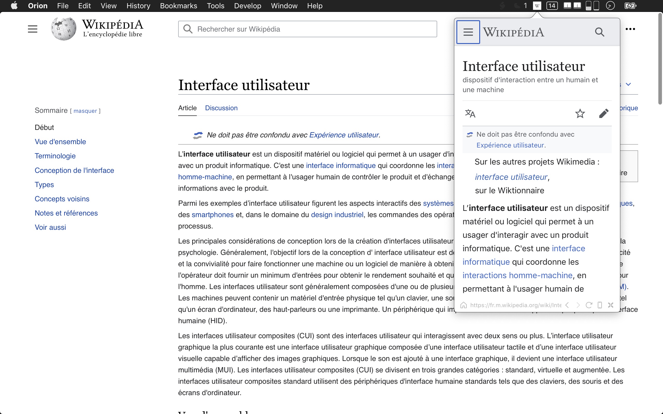
Task: Open the View menu
Action: 109,6
